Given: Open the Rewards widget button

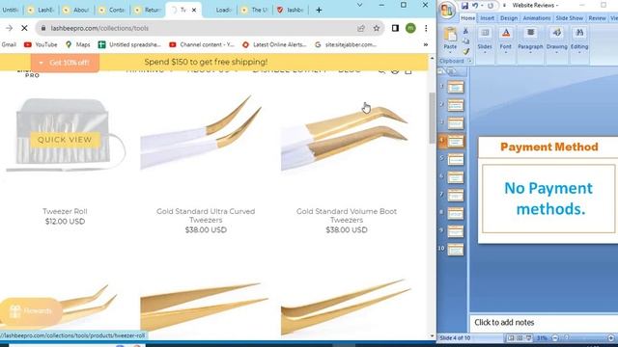Looking at the screenshot, I should coord(31,310).
